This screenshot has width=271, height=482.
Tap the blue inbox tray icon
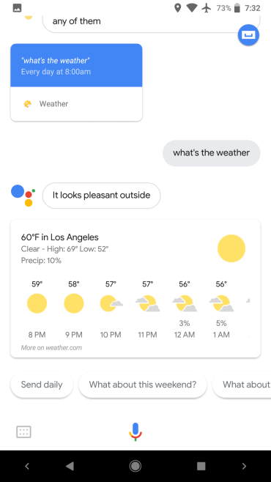tap(248, 34)
